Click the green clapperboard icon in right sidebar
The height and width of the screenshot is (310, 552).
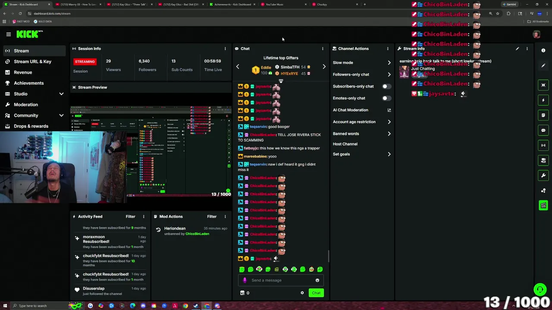click(x=543, y=205)
